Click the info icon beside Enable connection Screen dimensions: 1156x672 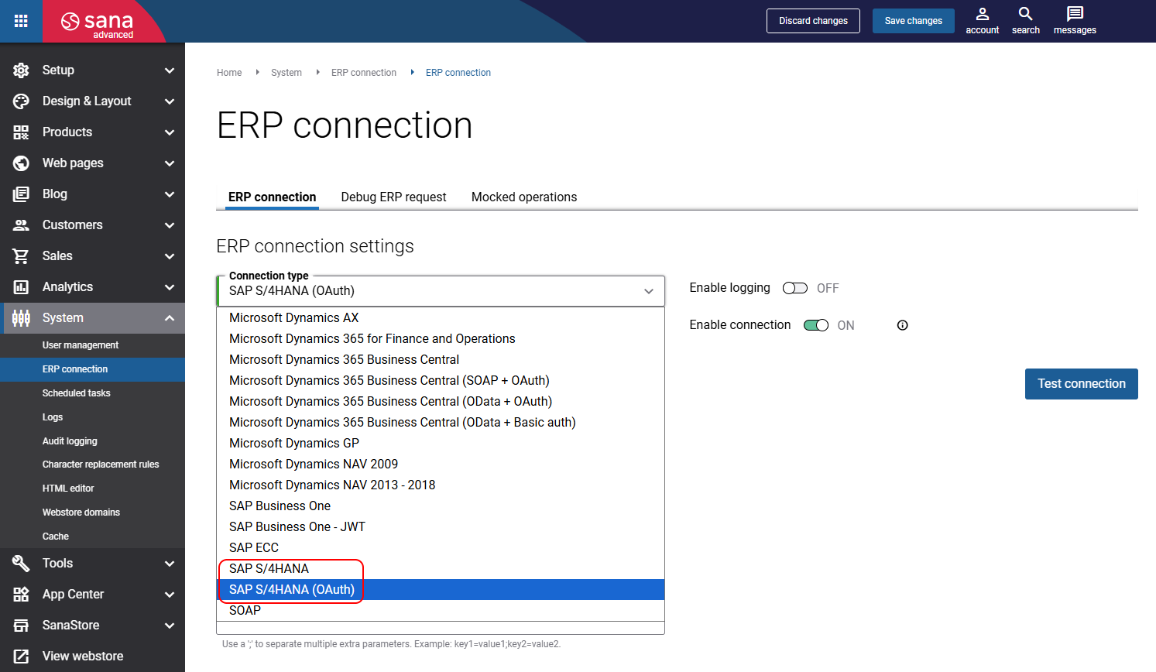click(x=902, y=325)
